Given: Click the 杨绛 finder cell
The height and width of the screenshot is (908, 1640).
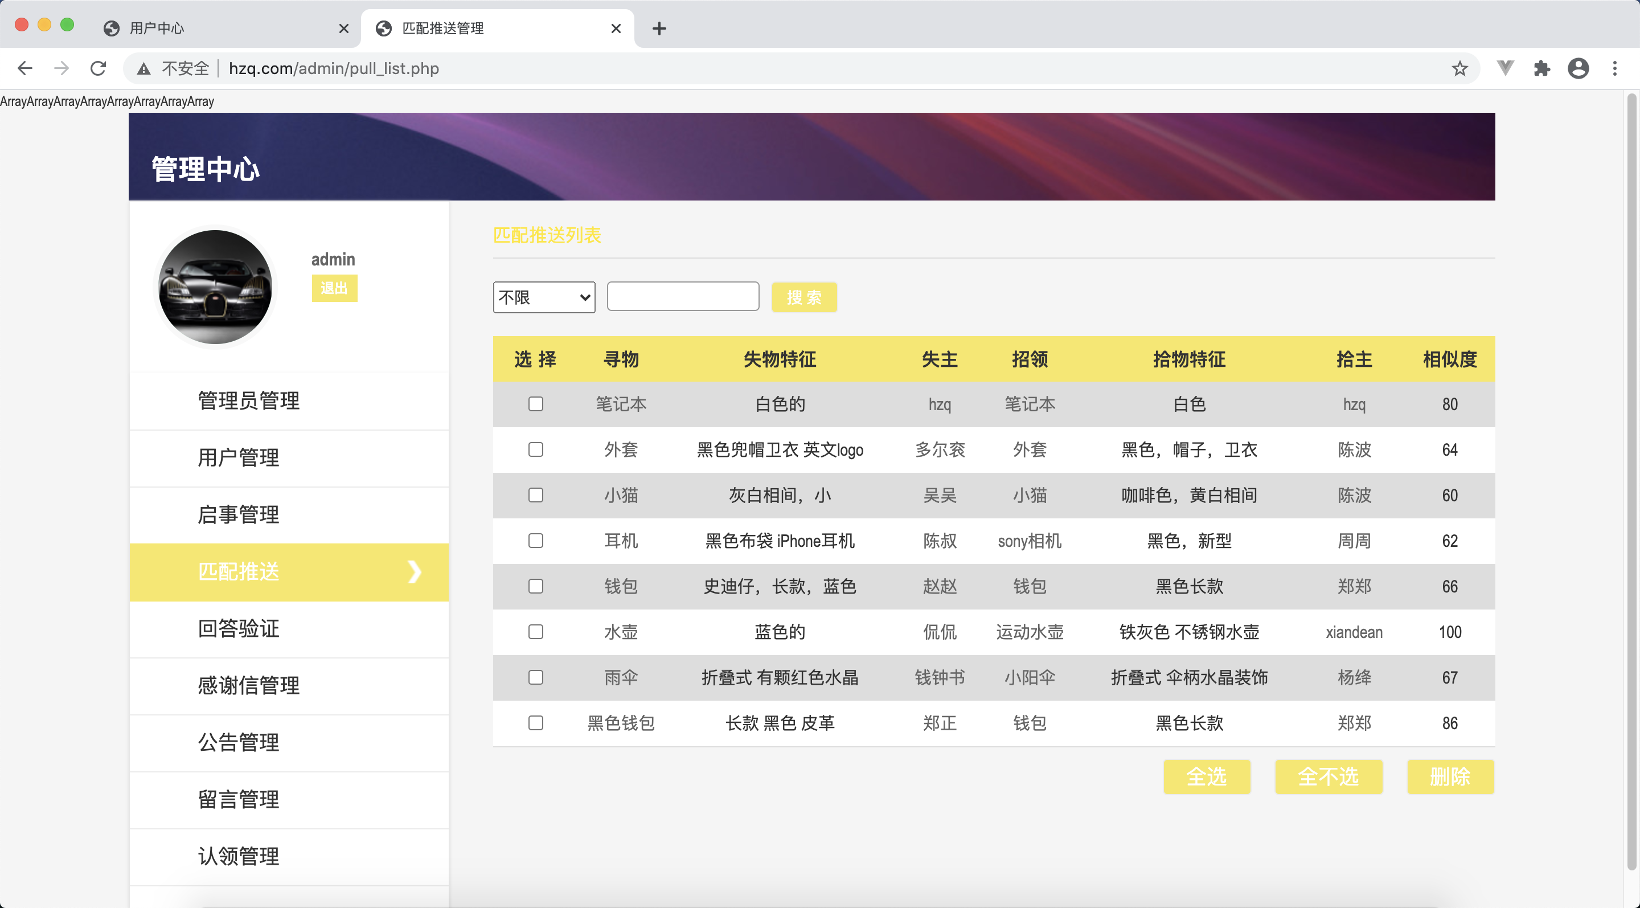Looking at the screenshot, I should tap(1354, 677).
